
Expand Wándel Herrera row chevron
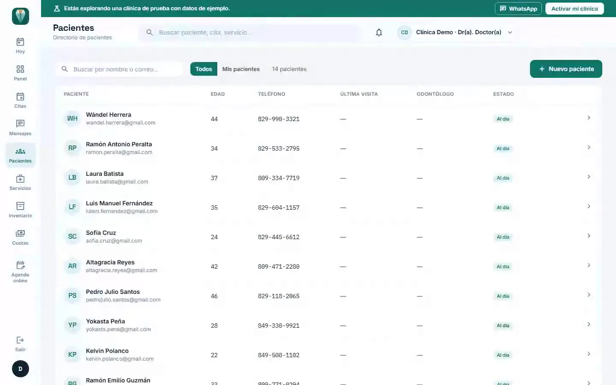(x=589, y=118)
